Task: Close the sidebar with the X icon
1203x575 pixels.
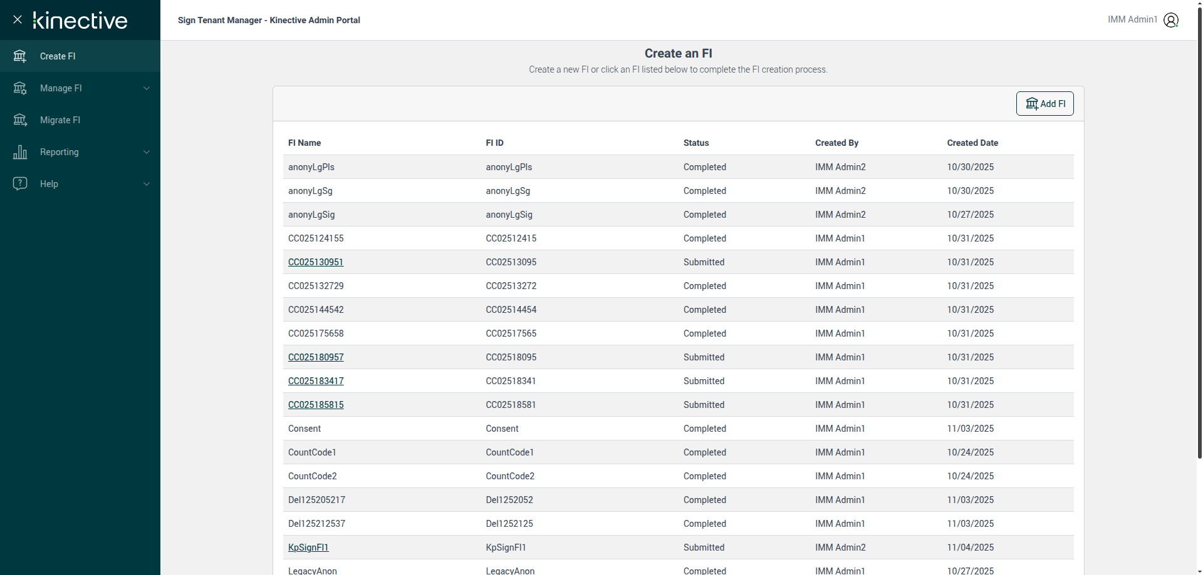Action: click(18, 19)
